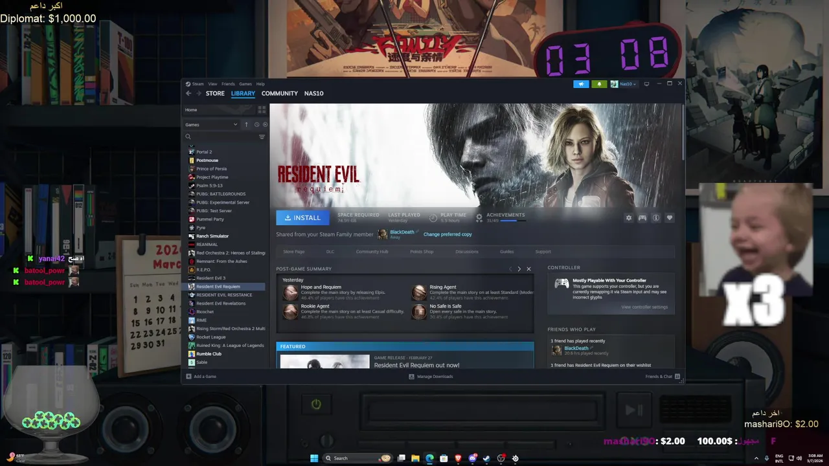Add game to favorites heart icon

click(670, 217)
